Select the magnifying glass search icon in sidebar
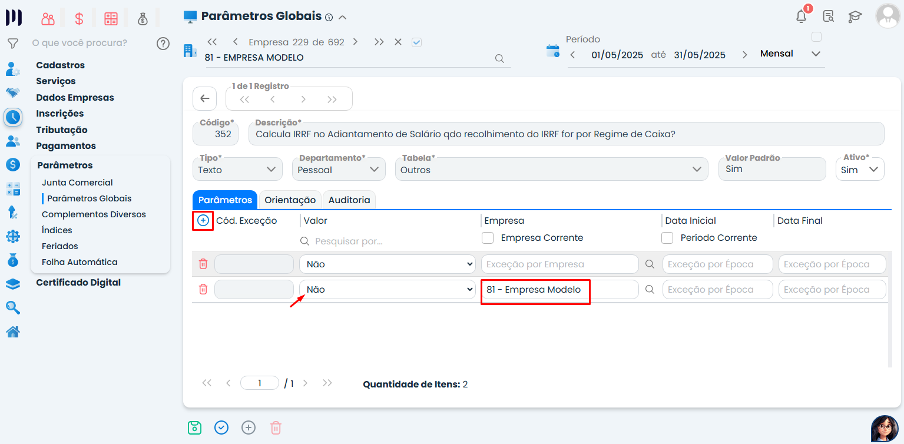The width and height of the screenshot is (904, 444). 13,307
